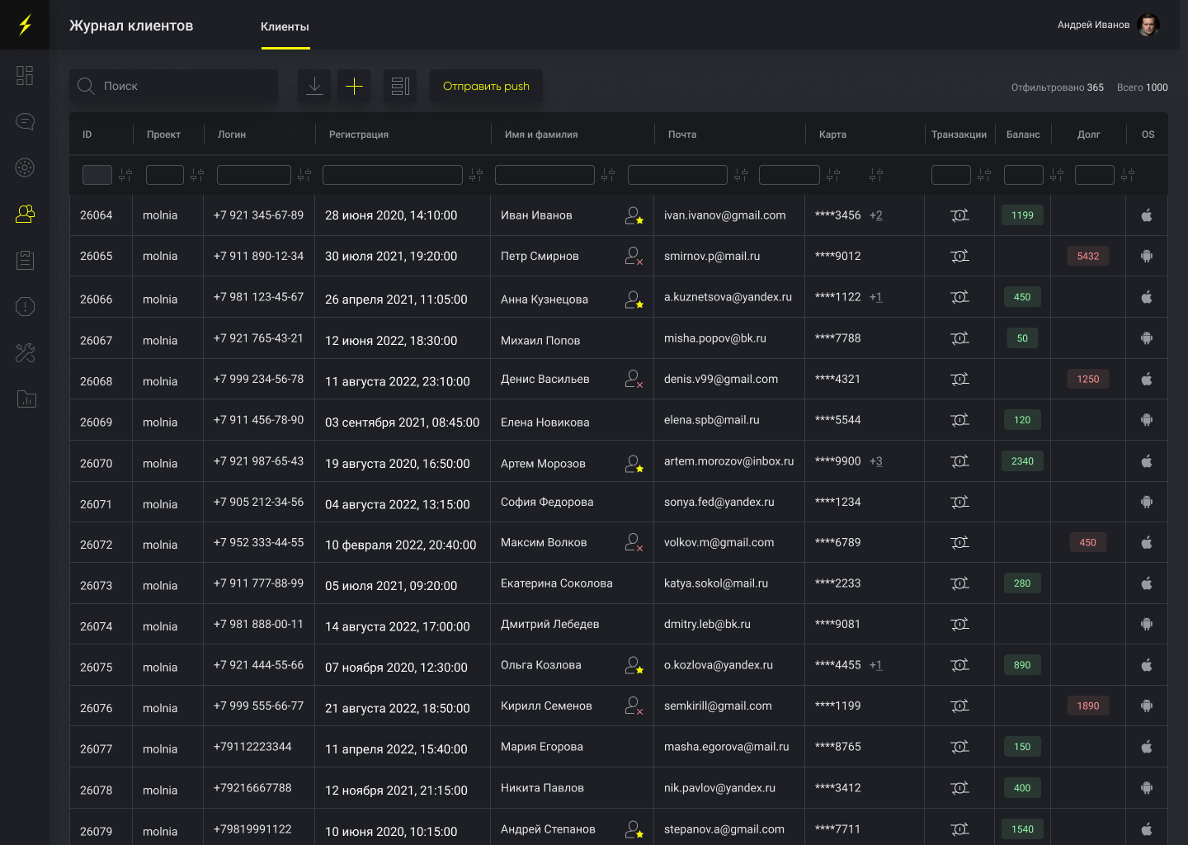This screenshot has height=845, width=1188.
Task: Click client ID 26073
Action: tap(97, 586)
